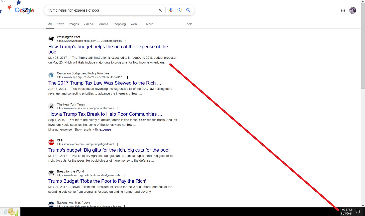Click the 'Washington Post' source name
The image size is (365, 216).
point(68,37)
